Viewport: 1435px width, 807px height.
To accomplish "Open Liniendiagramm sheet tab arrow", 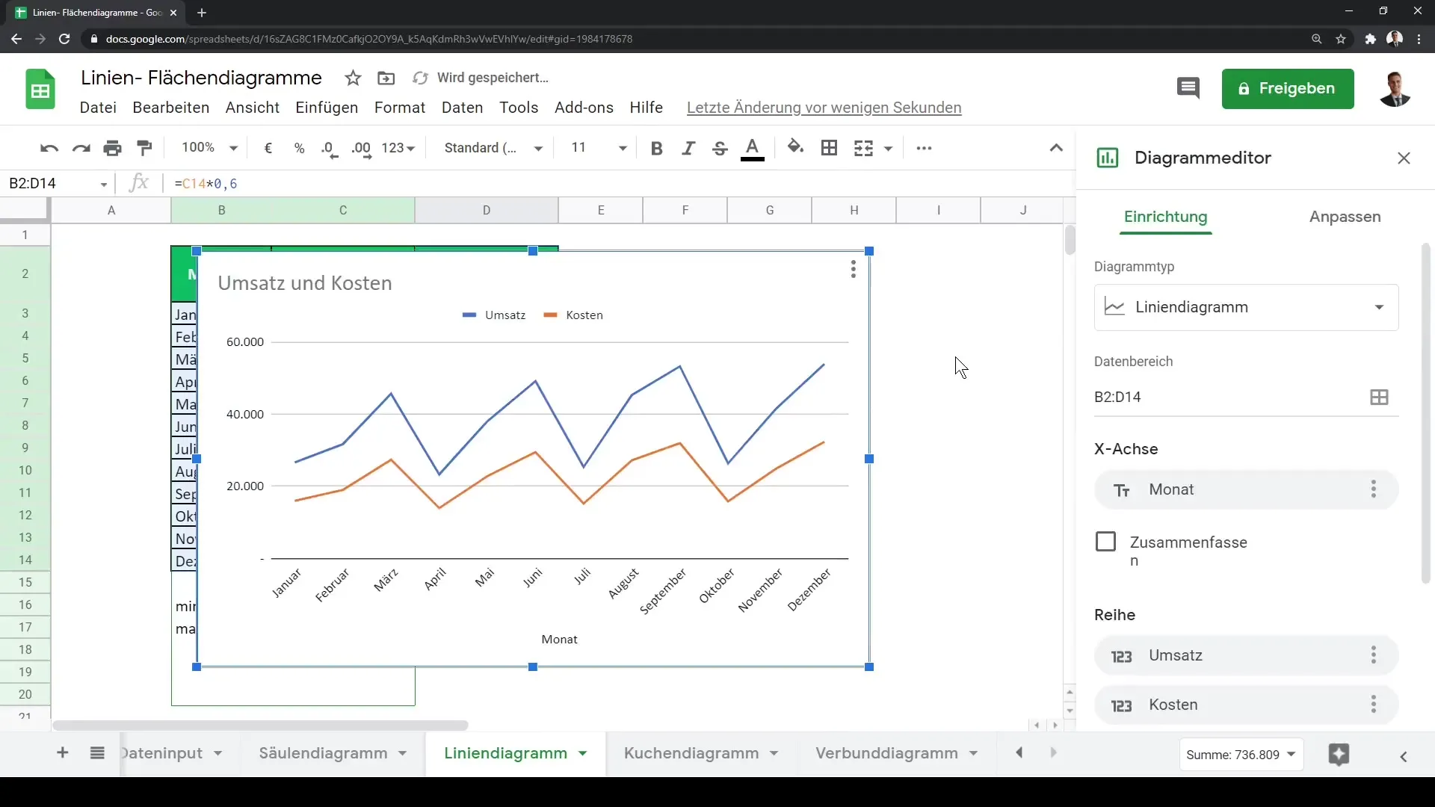I will [583, 753].
